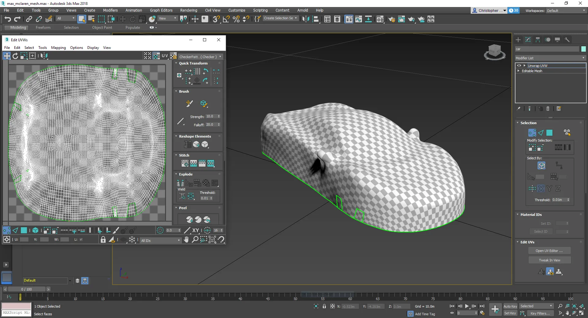The image size is (588, 318).
Task: Select the Move tool in UV editor
Action: (x=7, y=56)
